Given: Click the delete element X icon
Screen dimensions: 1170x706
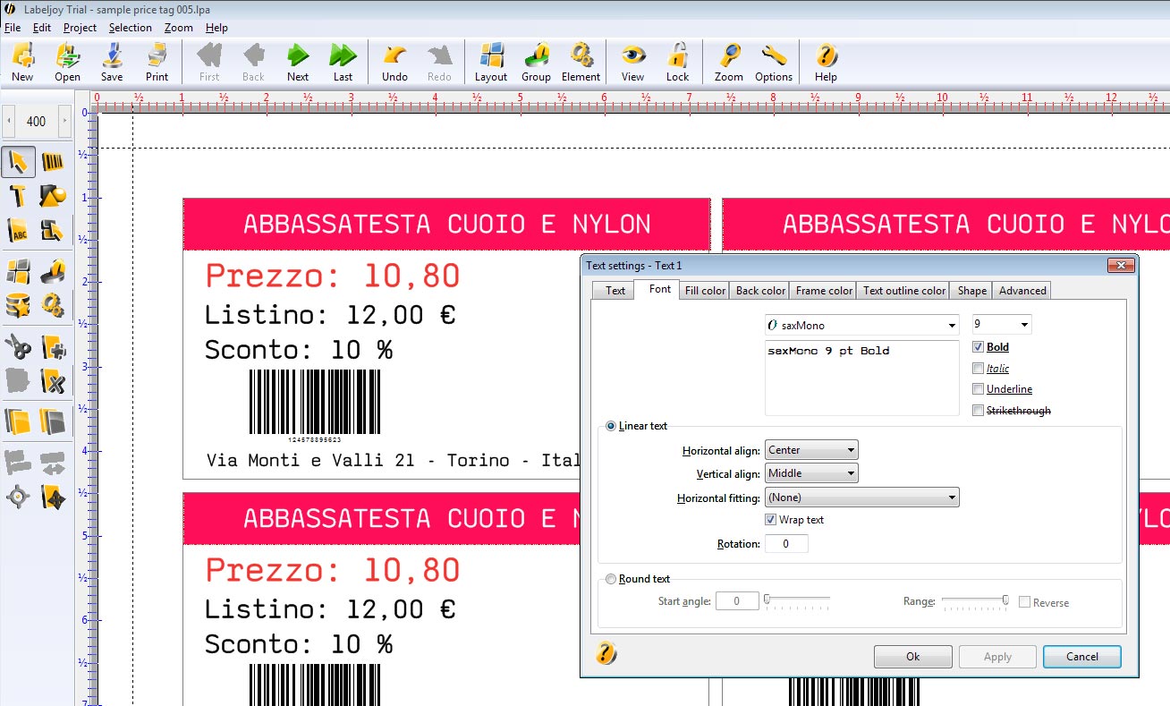Looking at the screenshot, I should (53, 381).
